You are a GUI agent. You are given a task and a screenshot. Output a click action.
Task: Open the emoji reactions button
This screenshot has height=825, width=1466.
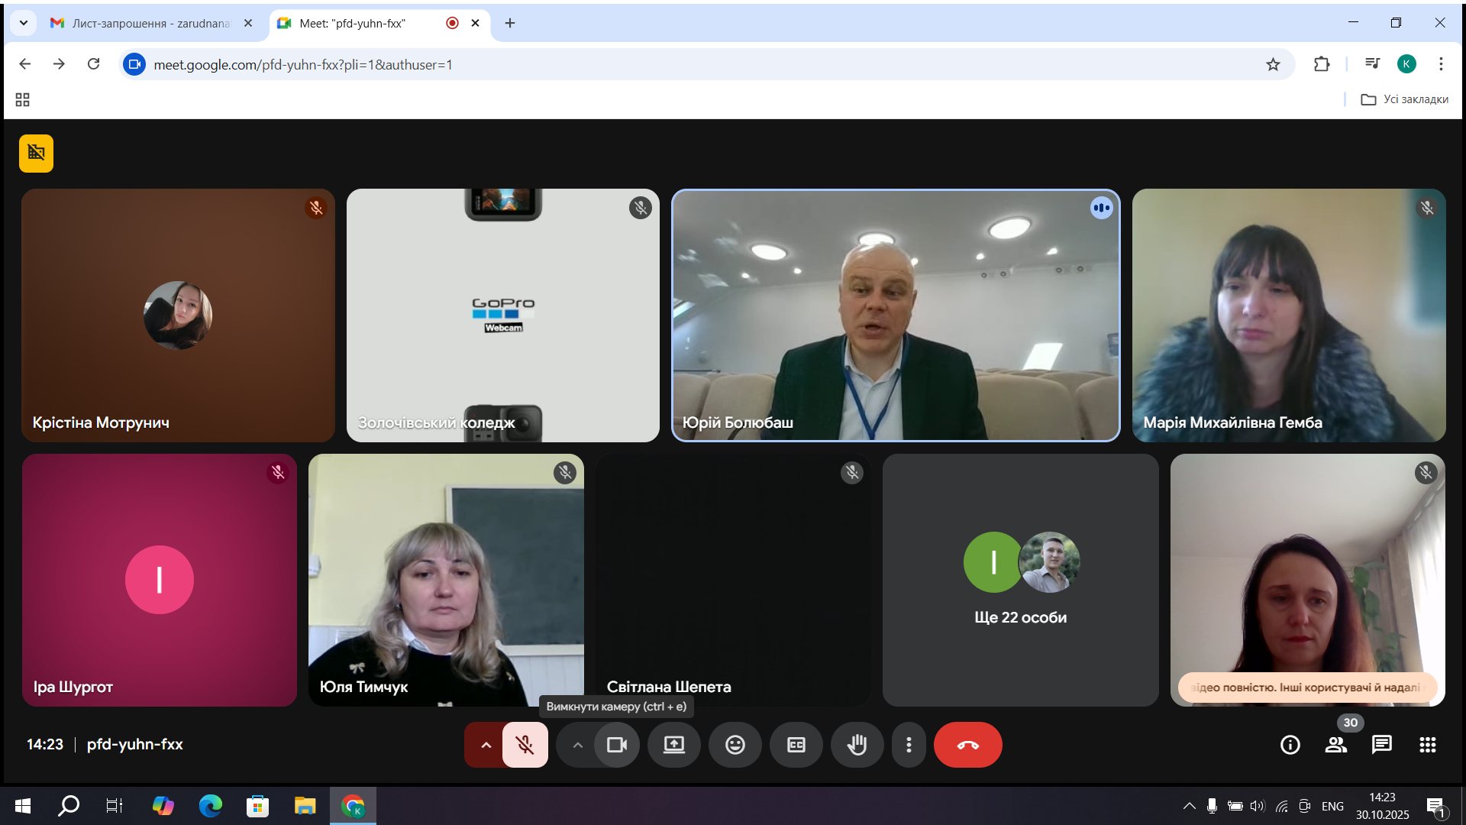(735, 745)
